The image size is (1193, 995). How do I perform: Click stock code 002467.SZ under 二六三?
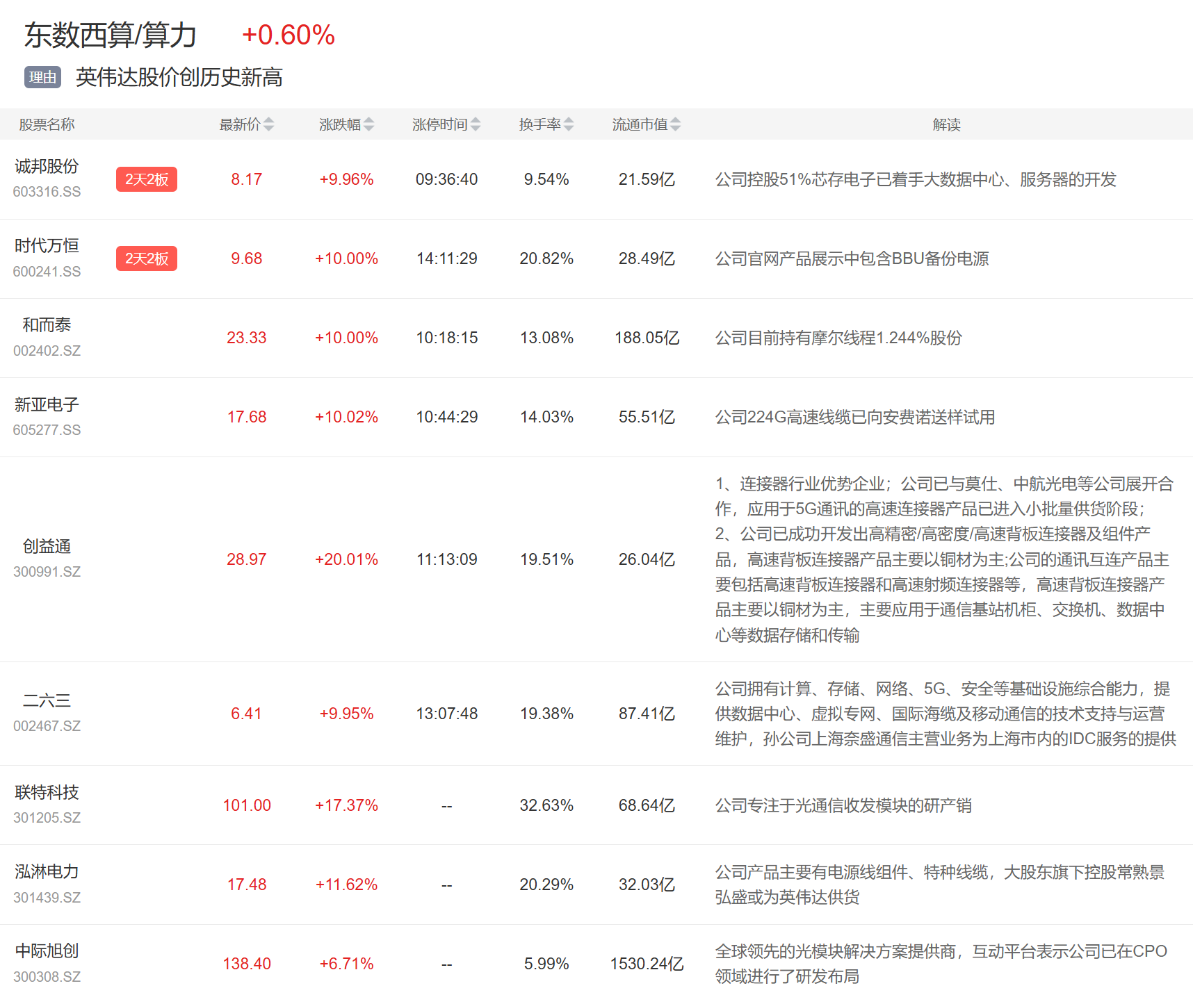[x=47, y=726]
